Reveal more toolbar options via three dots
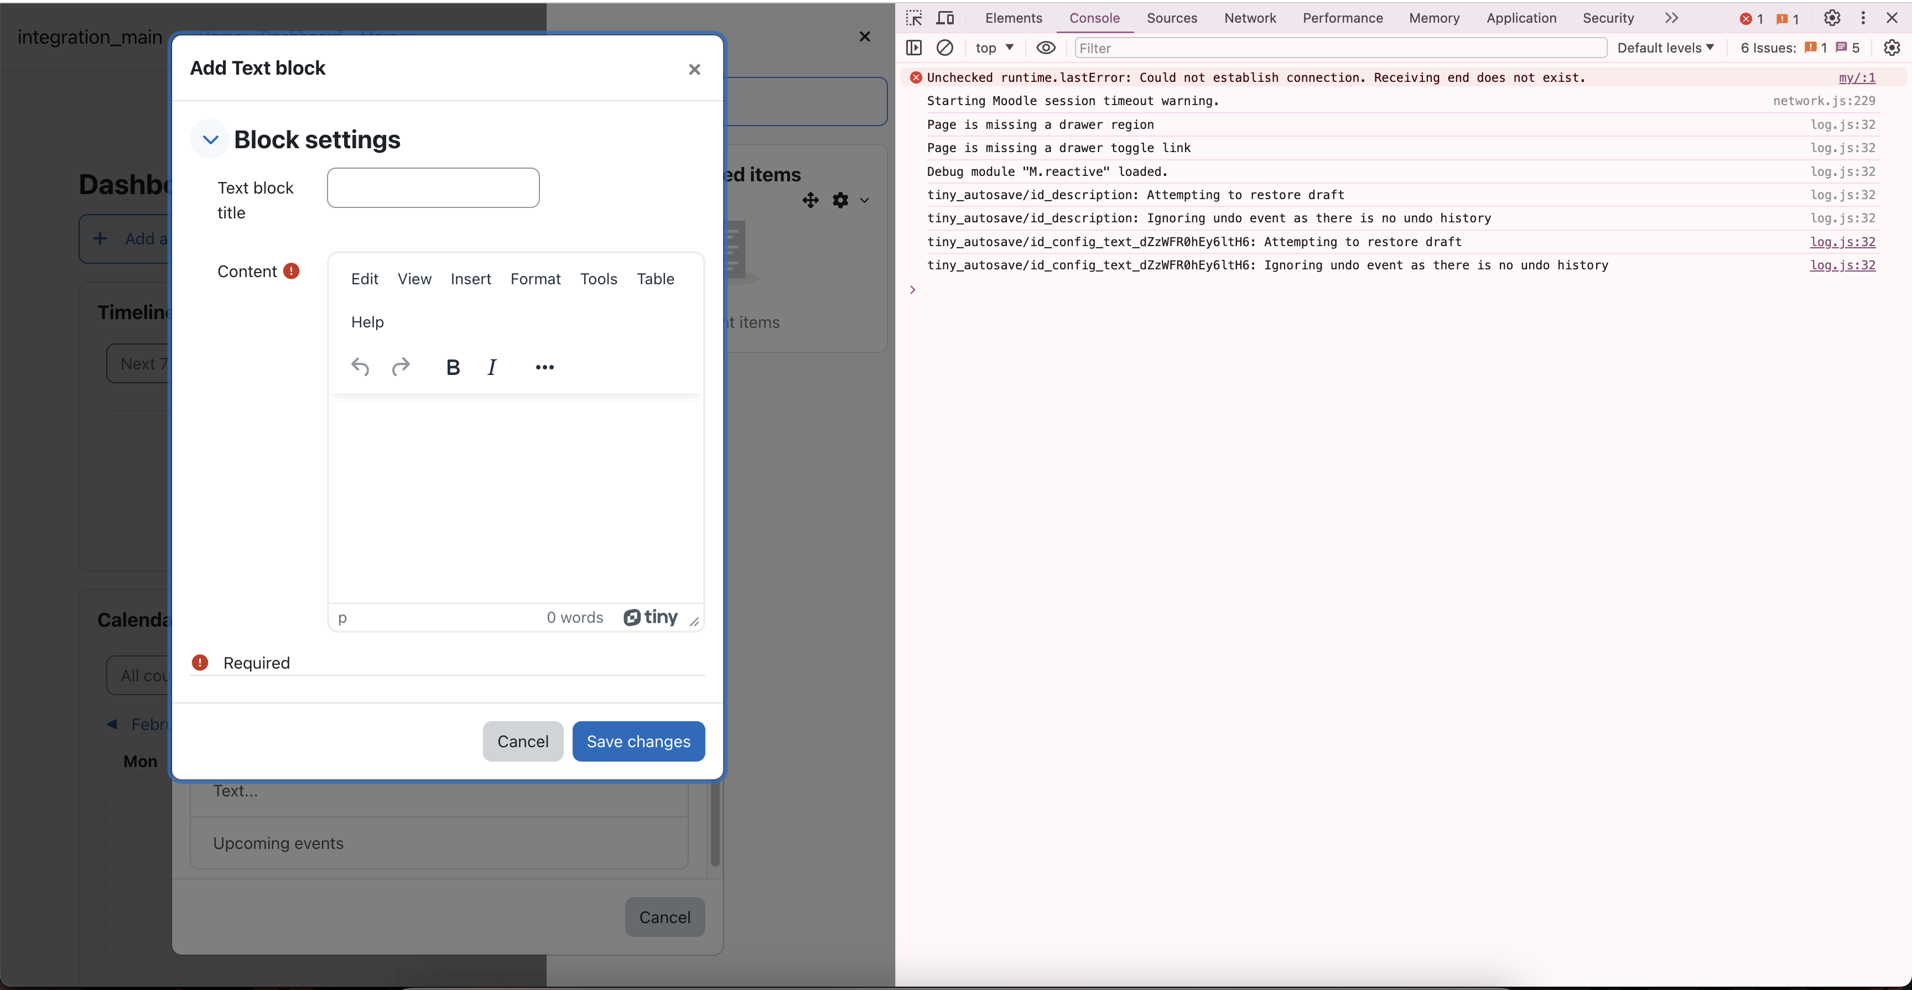Image resolution: width=1912 pixels, height=990 pixels. [x=545, y=367]
